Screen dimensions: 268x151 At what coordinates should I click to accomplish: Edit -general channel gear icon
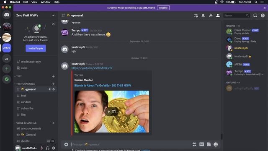tap(54, 89)
